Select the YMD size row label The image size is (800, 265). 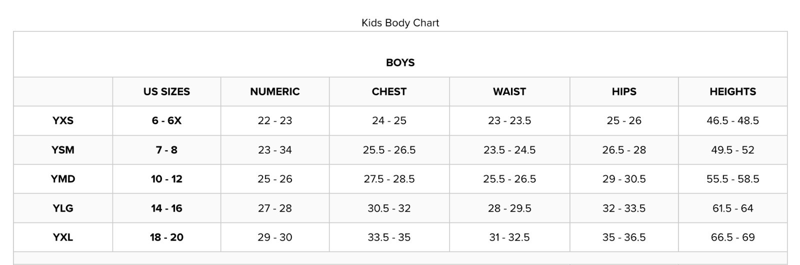(x=63, y=179)
